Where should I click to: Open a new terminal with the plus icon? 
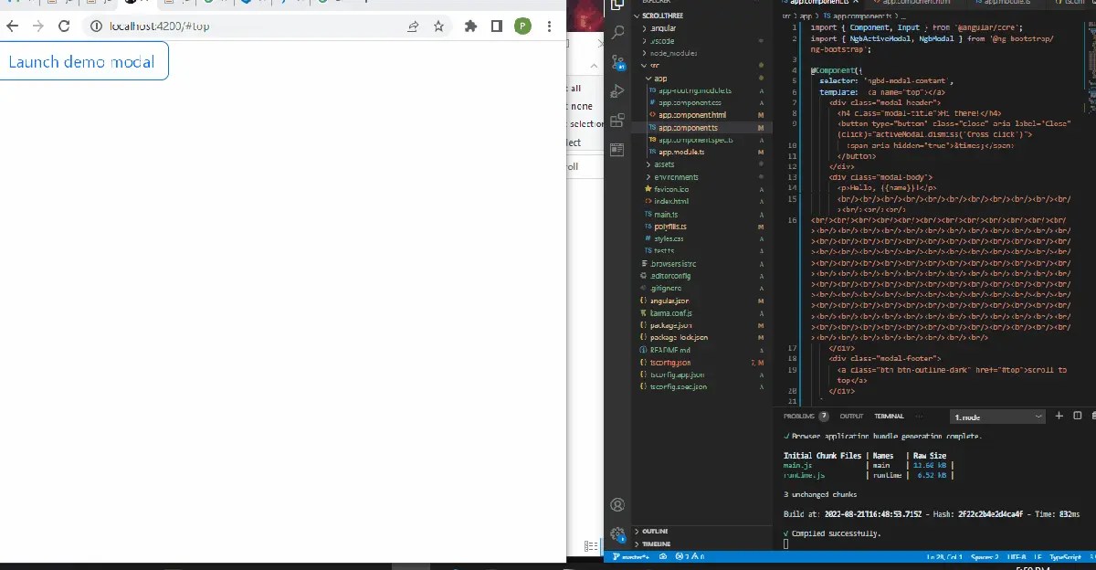point(1059,416)
